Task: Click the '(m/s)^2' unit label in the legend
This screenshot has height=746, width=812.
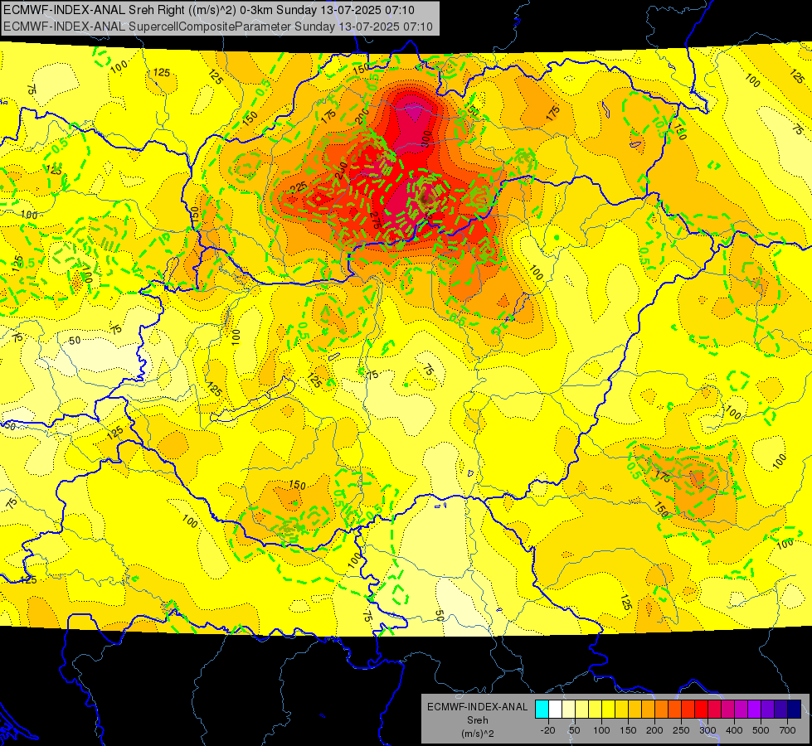Action: [x=477, y=734]
